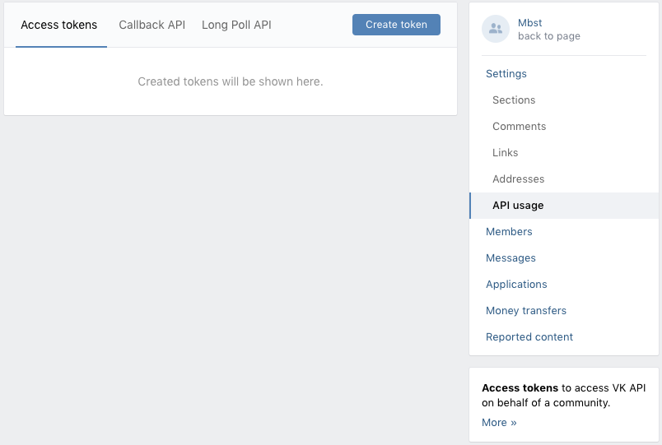
Task: Open Reported content section
Action: (529, 337)
